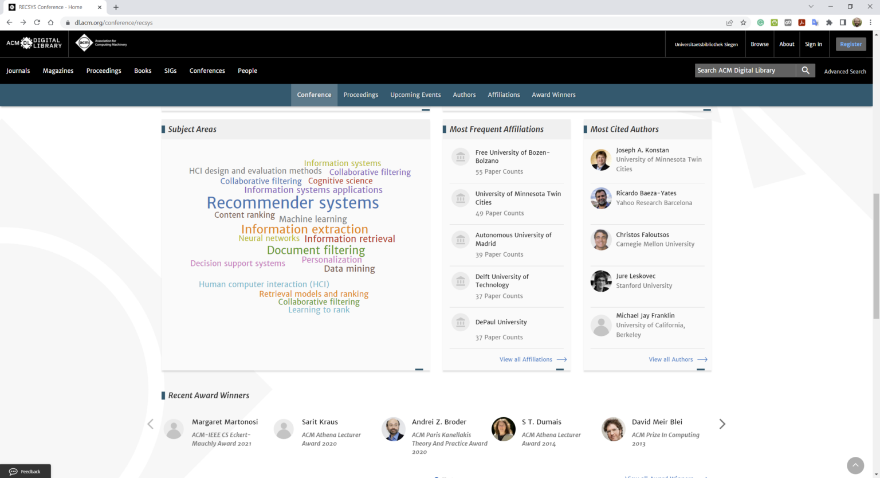Click the Association for Computing Machinery logo
This screenshot has height=478, width=880.
pyautogui.click(x=100, y=43)
